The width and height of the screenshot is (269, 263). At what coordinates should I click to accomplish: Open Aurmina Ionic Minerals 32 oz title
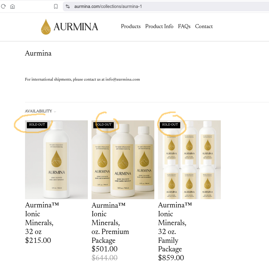(42, 218)
